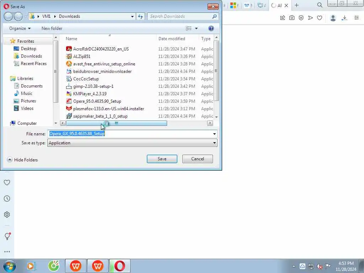Expand the File name dropdown arrow
This screenshot has width=364, height=273.
point(214,134)
